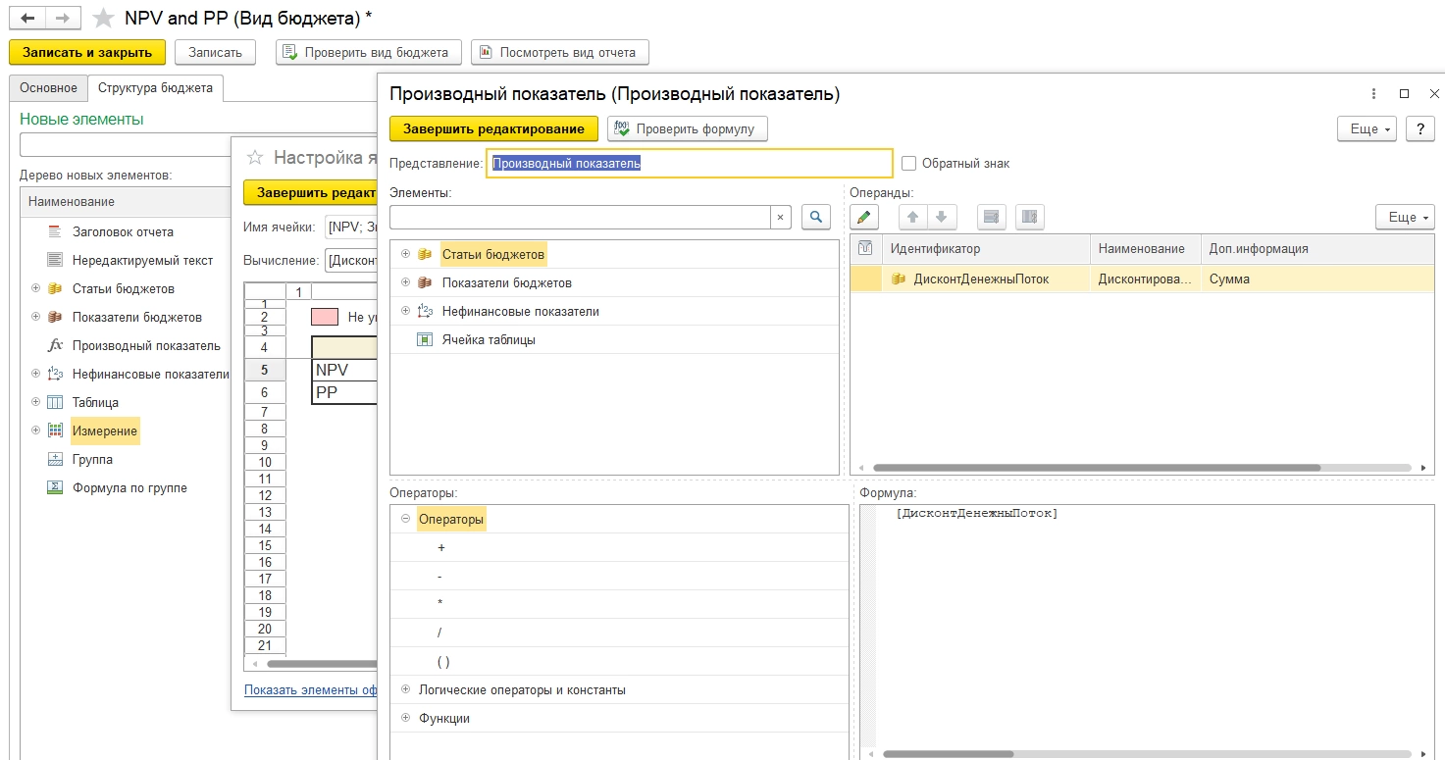Image resolution: width=1445 pixels, height=760 pixels.
Task: Clear the Элементы search field with X
Action: click(781, 217)
